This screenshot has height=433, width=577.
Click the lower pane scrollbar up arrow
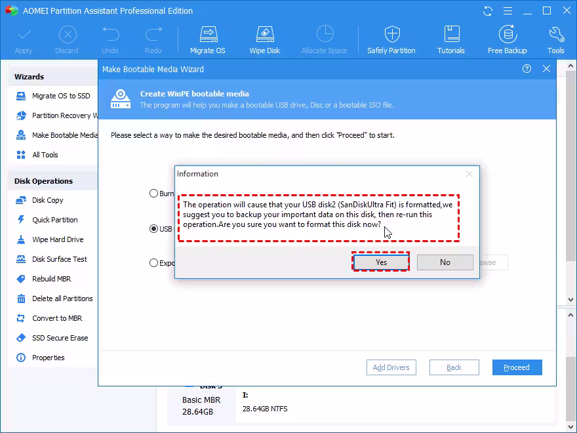570,315
